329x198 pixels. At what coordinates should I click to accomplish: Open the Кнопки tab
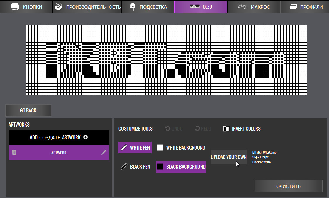(x=26, y=7)
